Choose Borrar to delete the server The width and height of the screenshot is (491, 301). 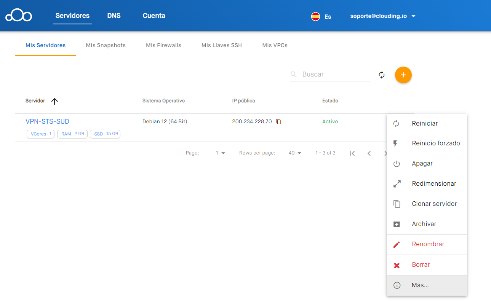[x=421, y=265]
